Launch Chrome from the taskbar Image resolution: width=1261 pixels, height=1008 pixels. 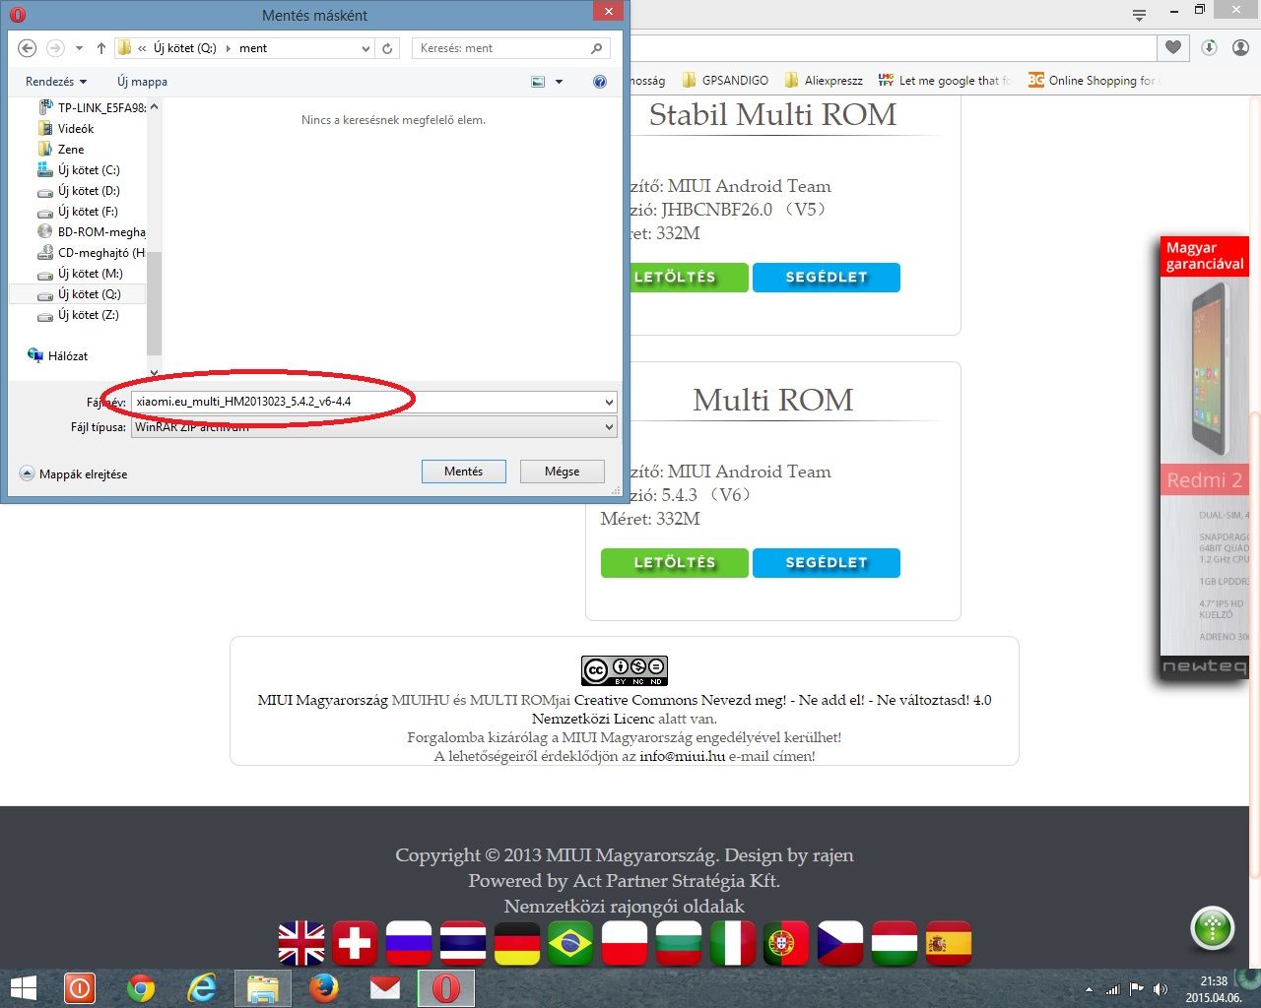click(141, 988)
